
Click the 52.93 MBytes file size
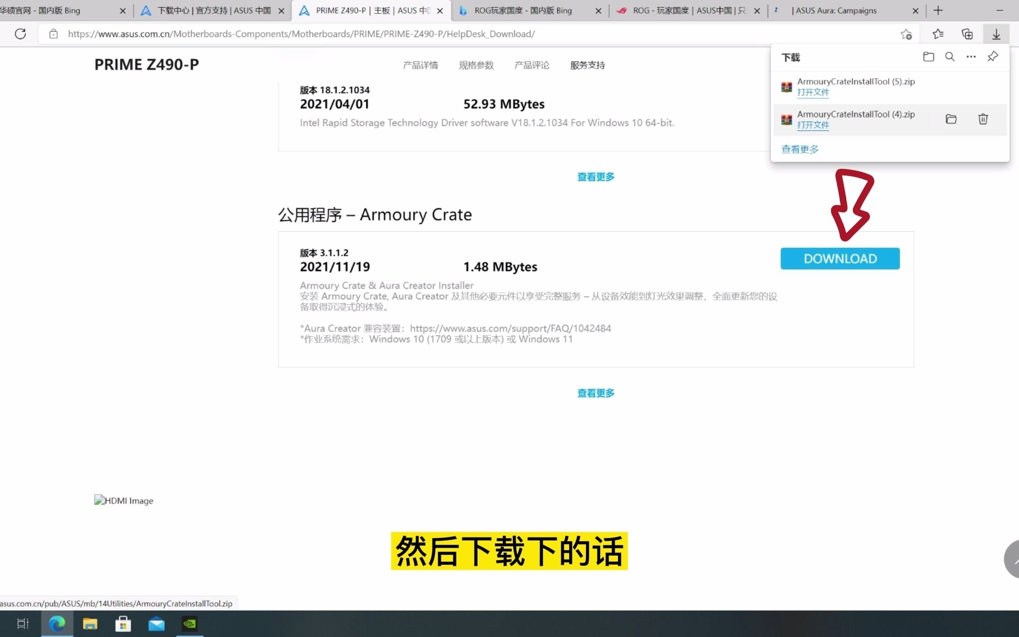[504, 104]
